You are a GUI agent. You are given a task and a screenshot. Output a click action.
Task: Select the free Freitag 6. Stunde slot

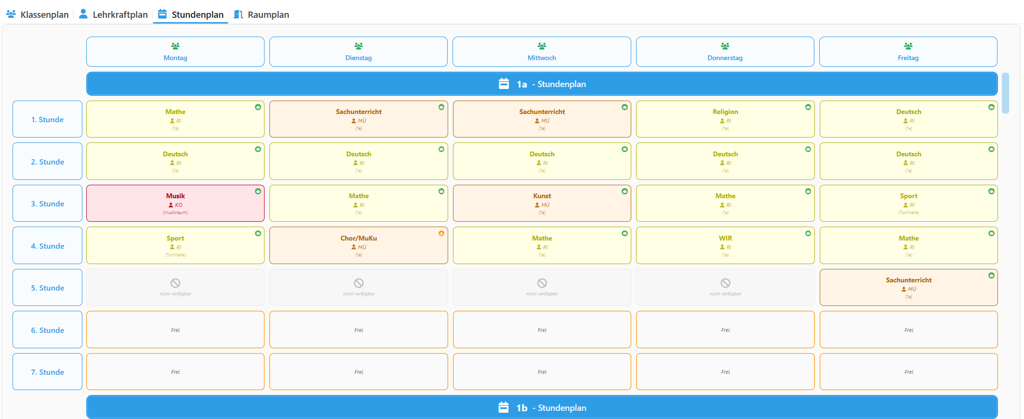click(x=908, y=330)
